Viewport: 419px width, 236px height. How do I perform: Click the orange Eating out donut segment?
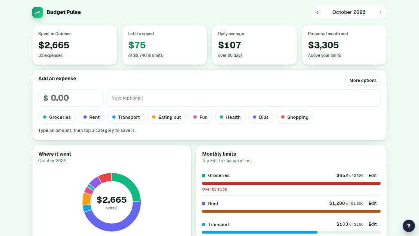click(87, 199)
